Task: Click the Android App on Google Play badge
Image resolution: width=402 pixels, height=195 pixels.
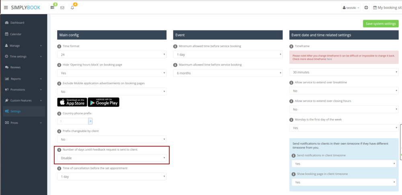Action: coord(103,102)
